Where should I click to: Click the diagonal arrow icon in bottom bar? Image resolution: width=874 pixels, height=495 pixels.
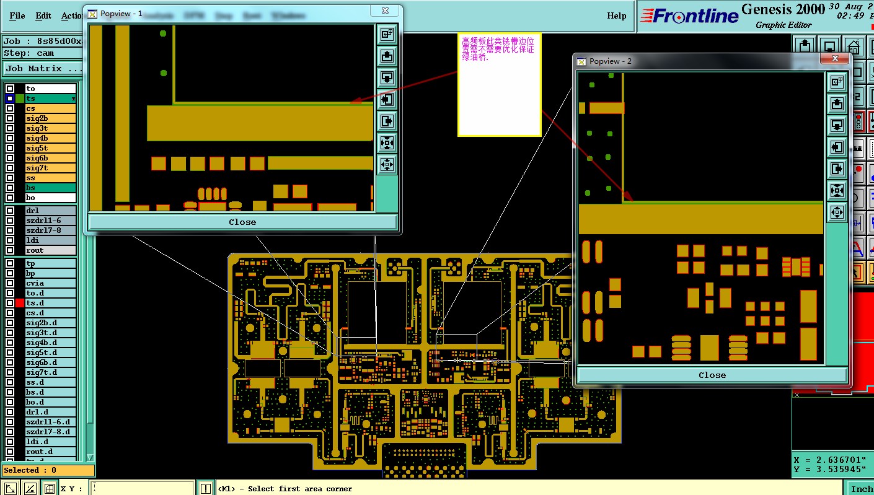coord(11,489)
